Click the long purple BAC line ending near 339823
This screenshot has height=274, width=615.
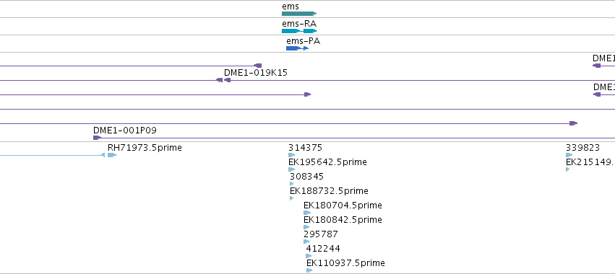(x=288, y=124)
